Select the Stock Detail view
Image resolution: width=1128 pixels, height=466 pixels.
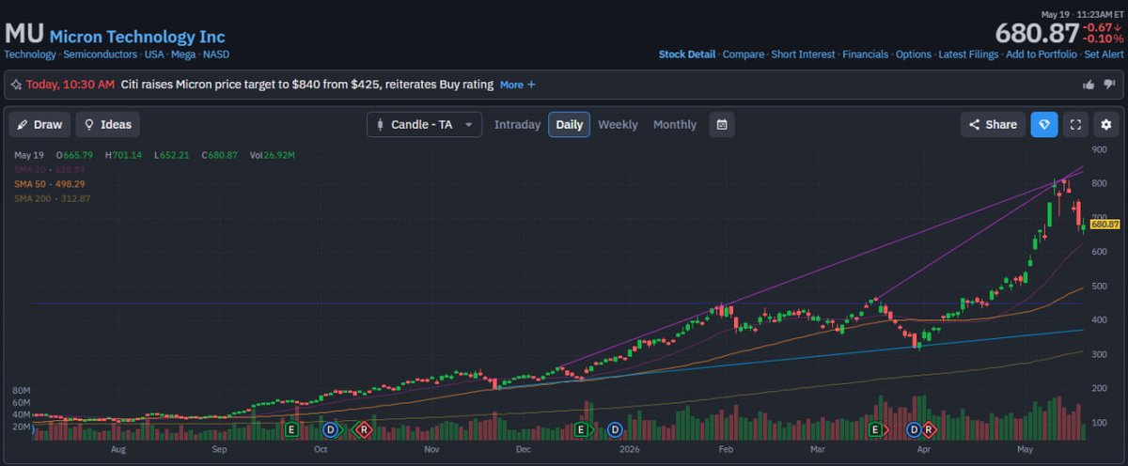click(687, 54)
